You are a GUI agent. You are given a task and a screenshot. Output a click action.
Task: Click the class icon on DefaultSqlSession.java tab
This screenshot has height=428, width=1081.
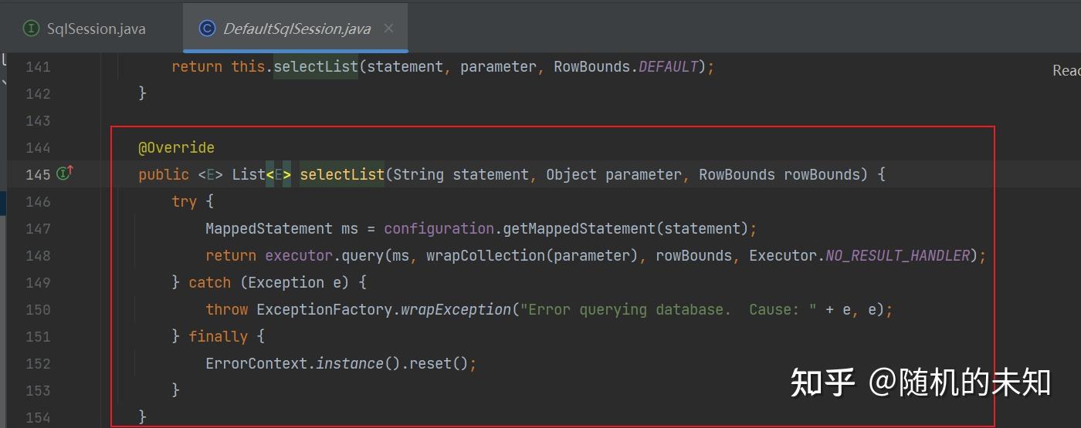(206, 29)
